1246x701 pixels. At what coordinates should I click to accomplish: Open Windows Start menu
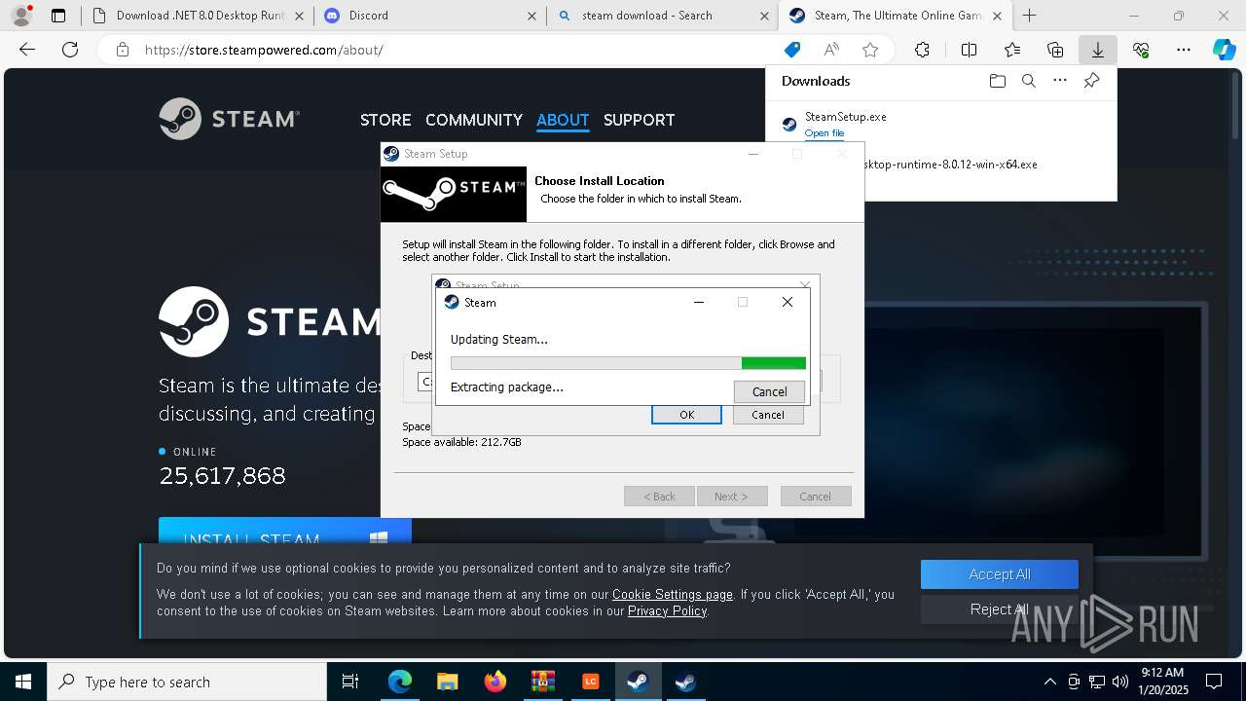pos(22,682)
